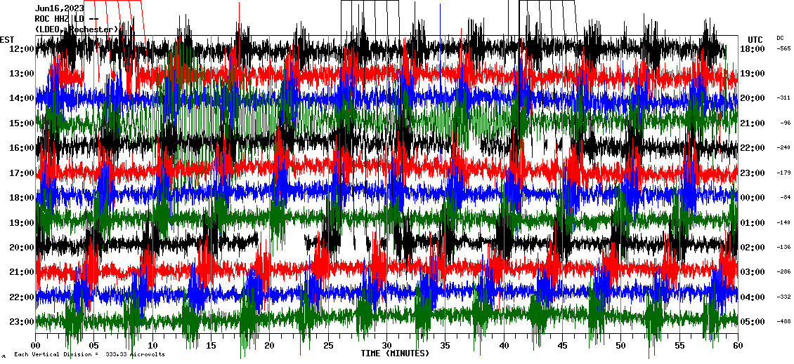Select the 05:00 UTC row label
This screenshot has width=794, height=364.
coord(753,322)
